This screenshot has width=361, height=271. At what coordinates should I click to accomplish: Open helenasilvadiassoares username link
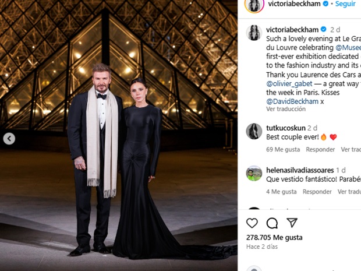tap(300, 170)
